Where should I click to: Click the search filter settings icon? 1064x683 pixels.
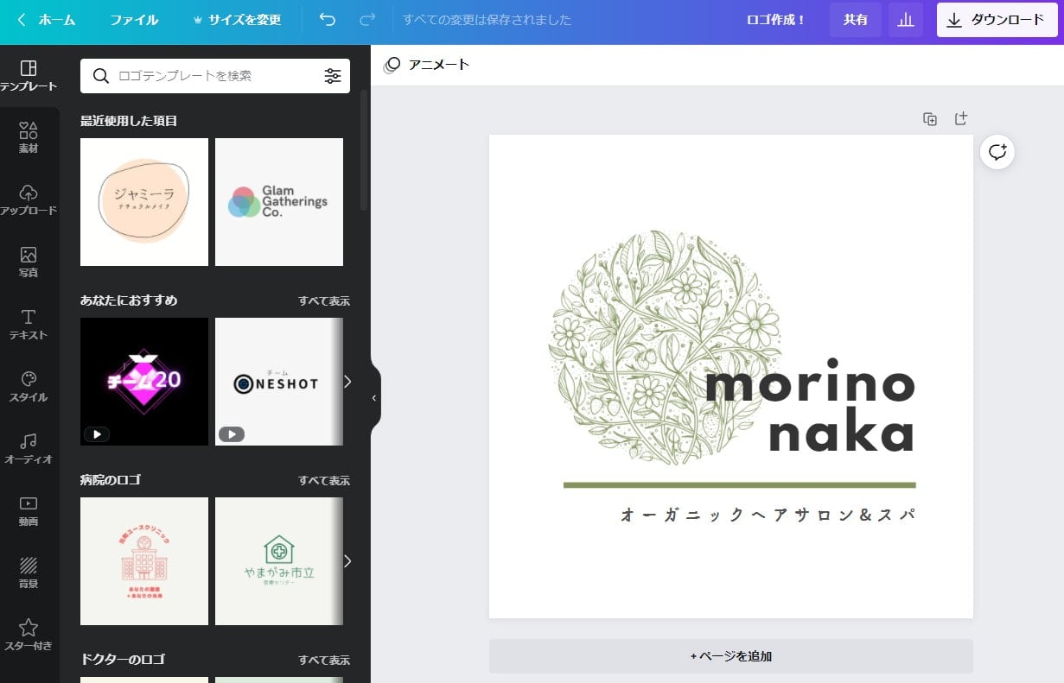(334, 76)
